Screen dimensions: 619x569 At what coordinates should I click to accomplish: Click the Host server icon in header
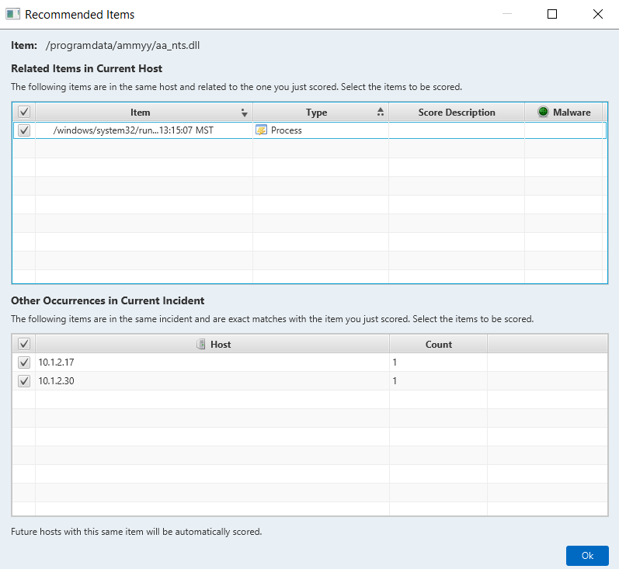pos(201,344)
